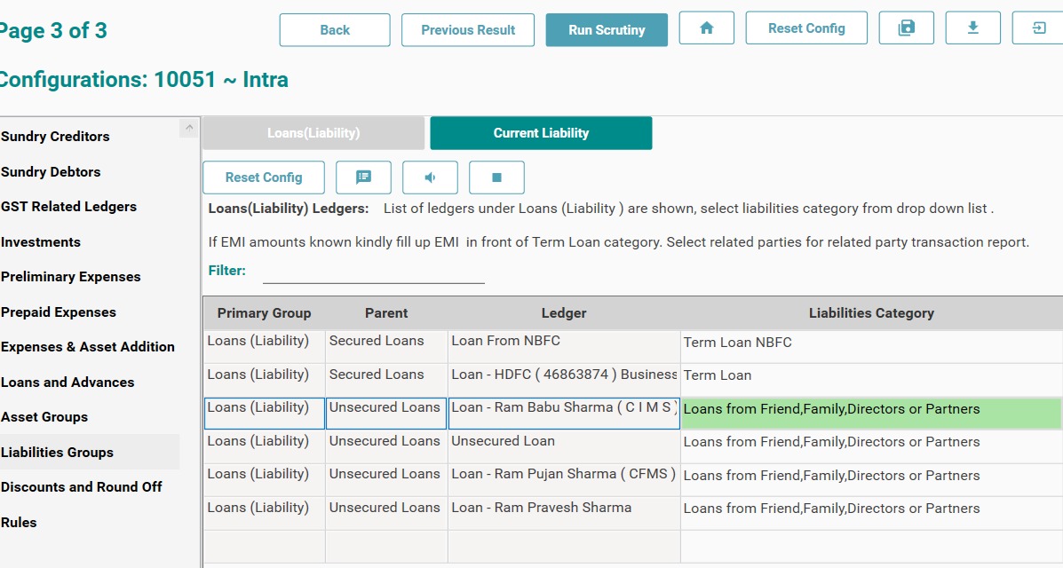Click the Previous Result button

pyautogui.click(x=468, y=30)
